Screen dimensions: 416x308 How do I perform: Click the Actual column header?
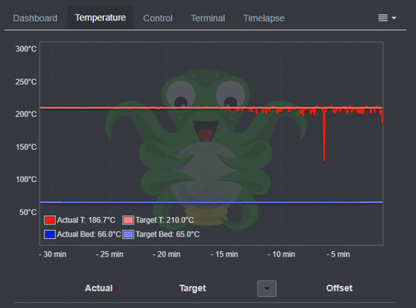pos(99,288)
